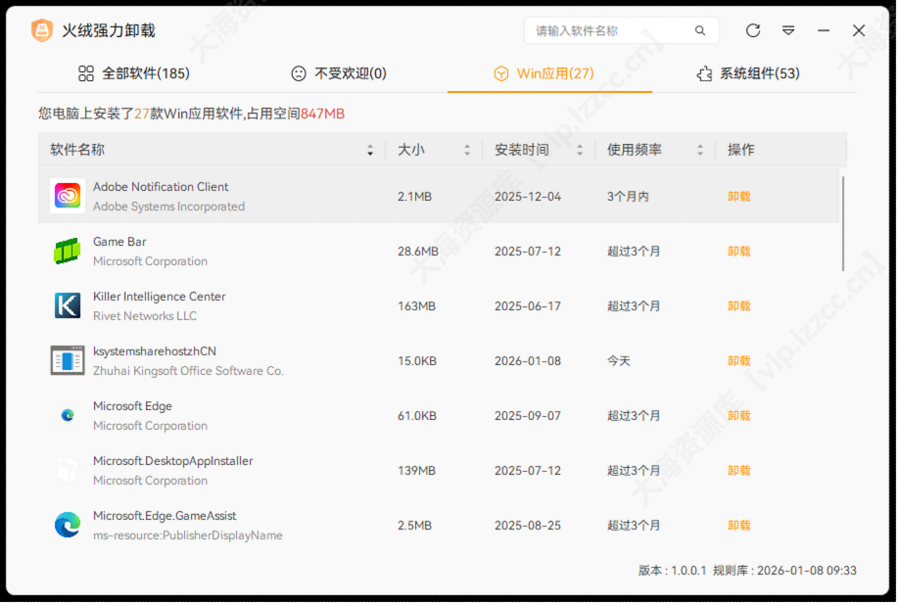The width and height of the screenshot is (897, 603).
Task: Uninstall Adobe Notification Client
Action: [738, 196]
